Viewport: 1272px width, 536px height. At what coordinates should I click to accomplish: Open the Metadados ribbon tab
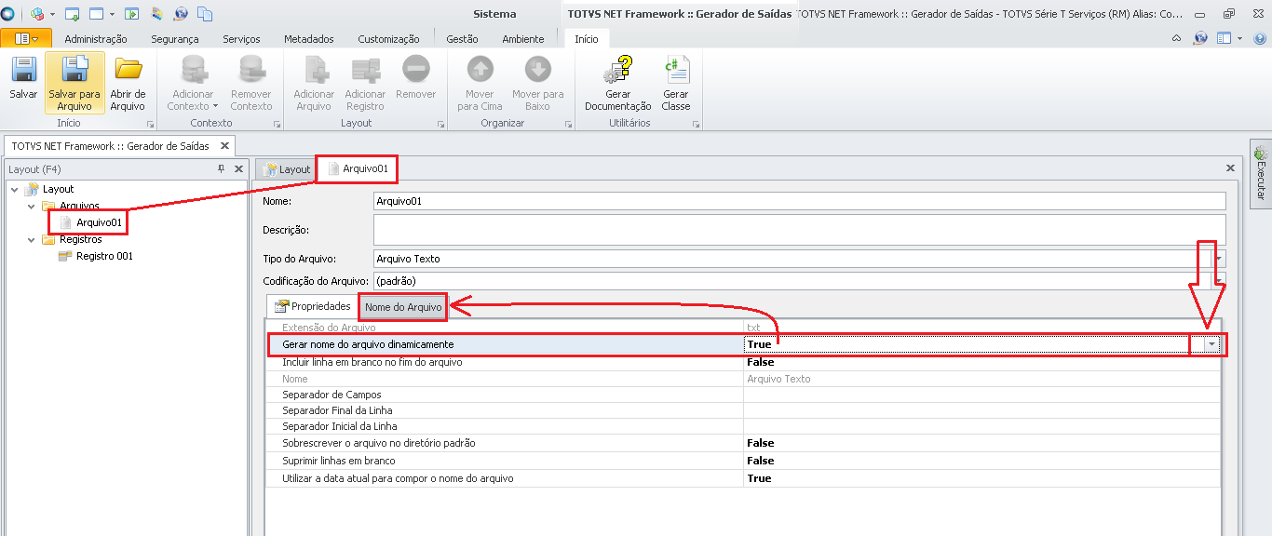[309, 39]
